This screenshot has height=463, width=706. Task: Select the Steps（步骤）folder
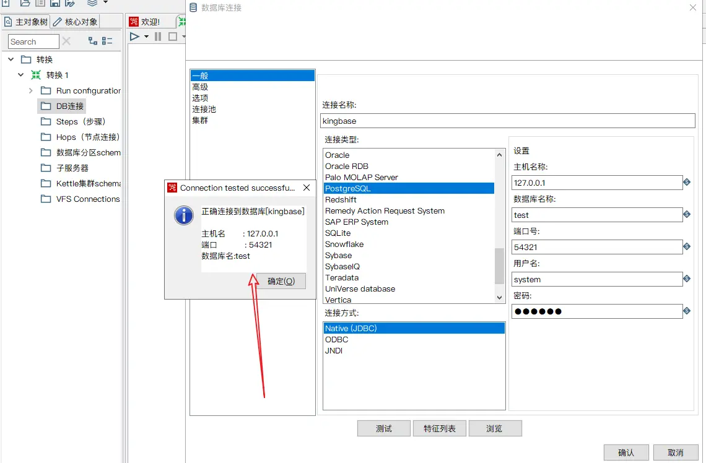tap(73, 121)
